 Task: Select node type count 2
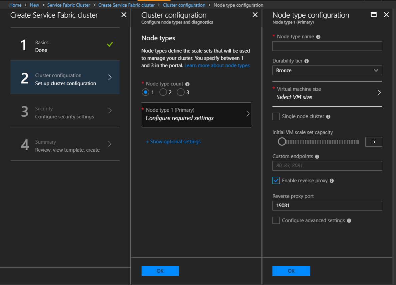[x=163, y=92]
